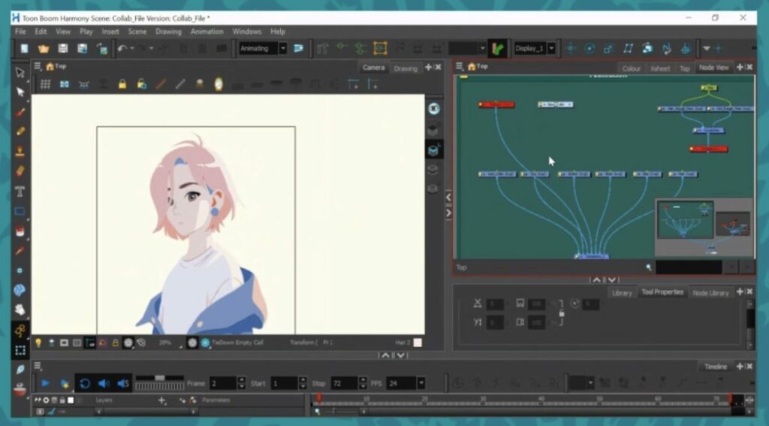Open the FPS 24 dropdown
The image size is (769, 426).
click(421, 383)
